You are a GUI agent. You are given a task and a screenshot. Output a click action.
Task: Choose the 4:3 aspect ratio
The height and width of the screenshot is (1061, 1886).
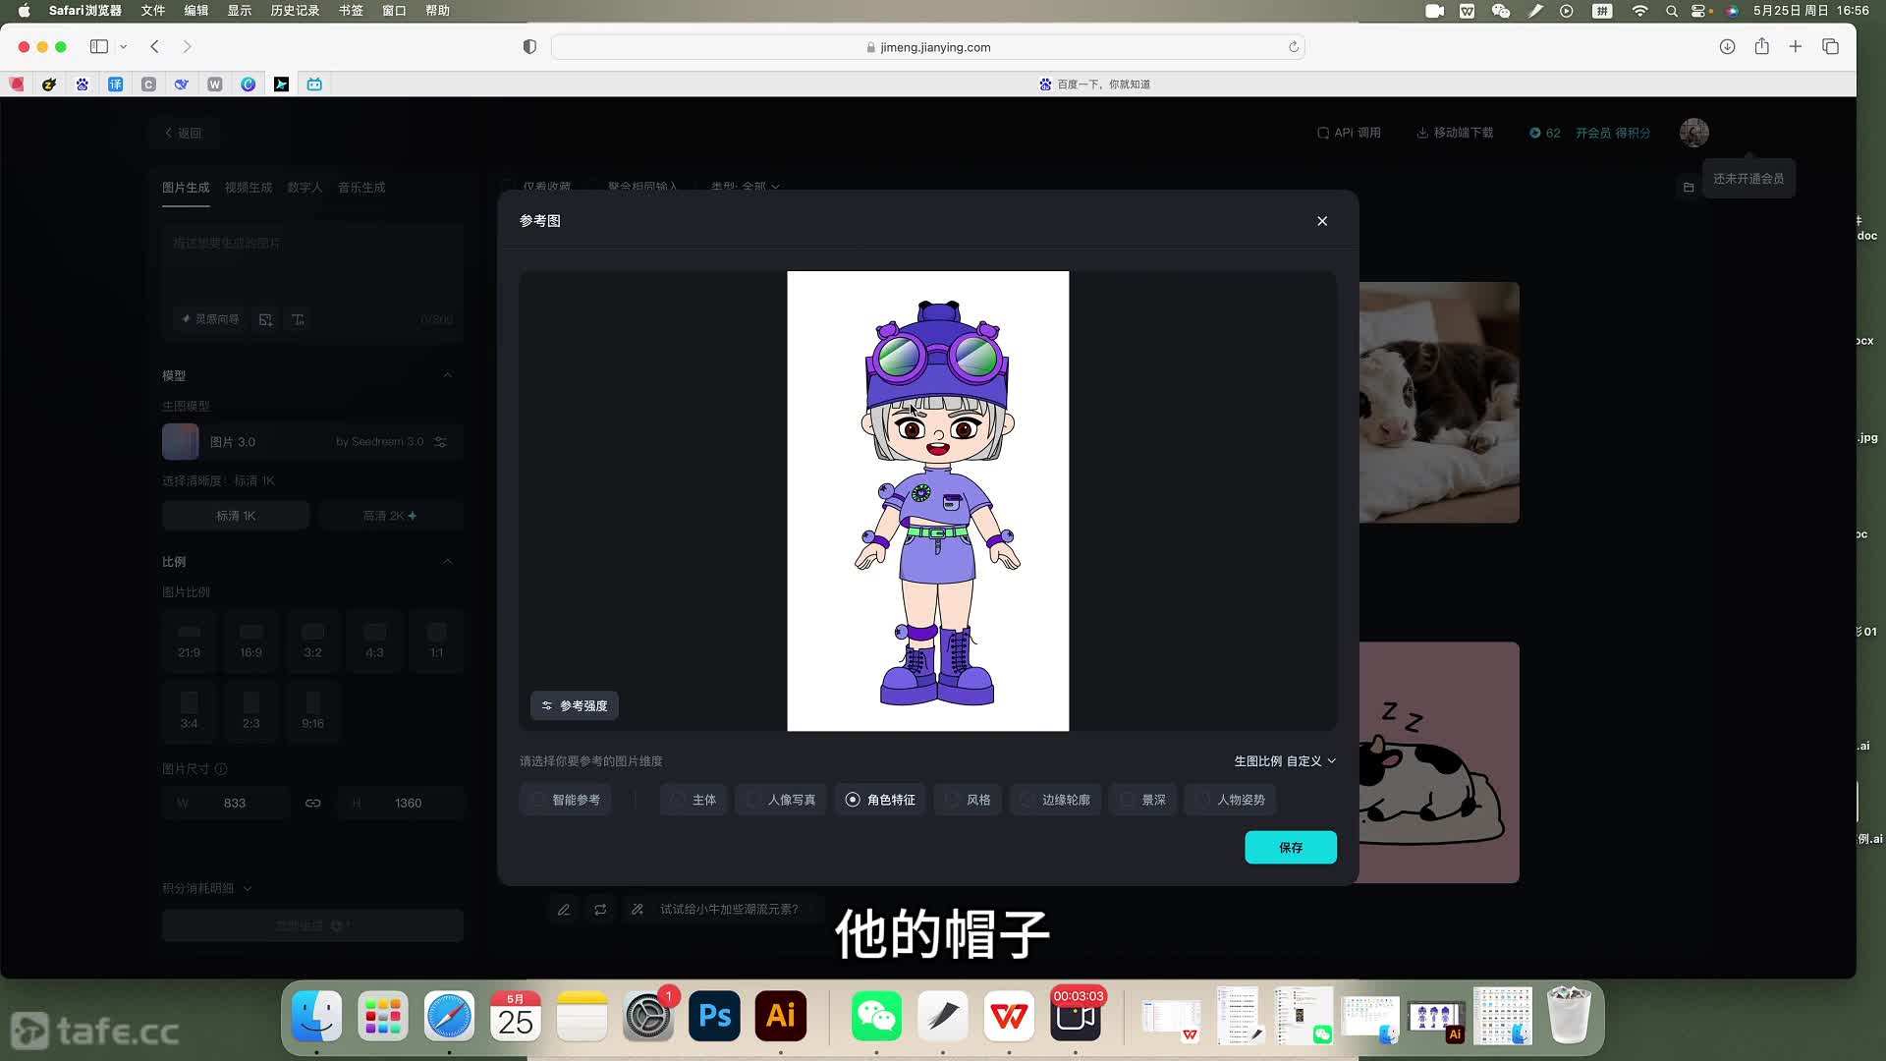coord(375,641)
